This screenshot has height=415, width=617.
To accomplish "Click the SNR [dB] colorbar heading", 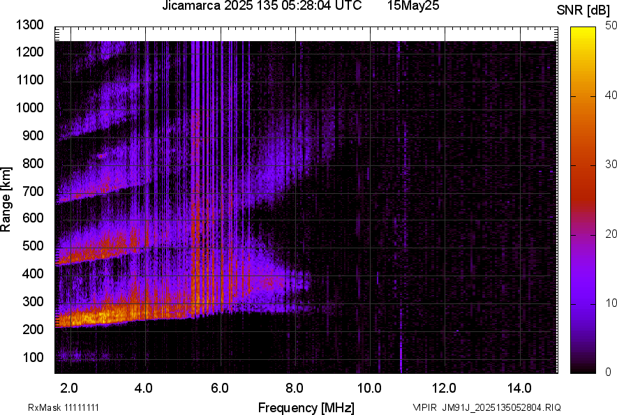I will (x=584, y=10).
